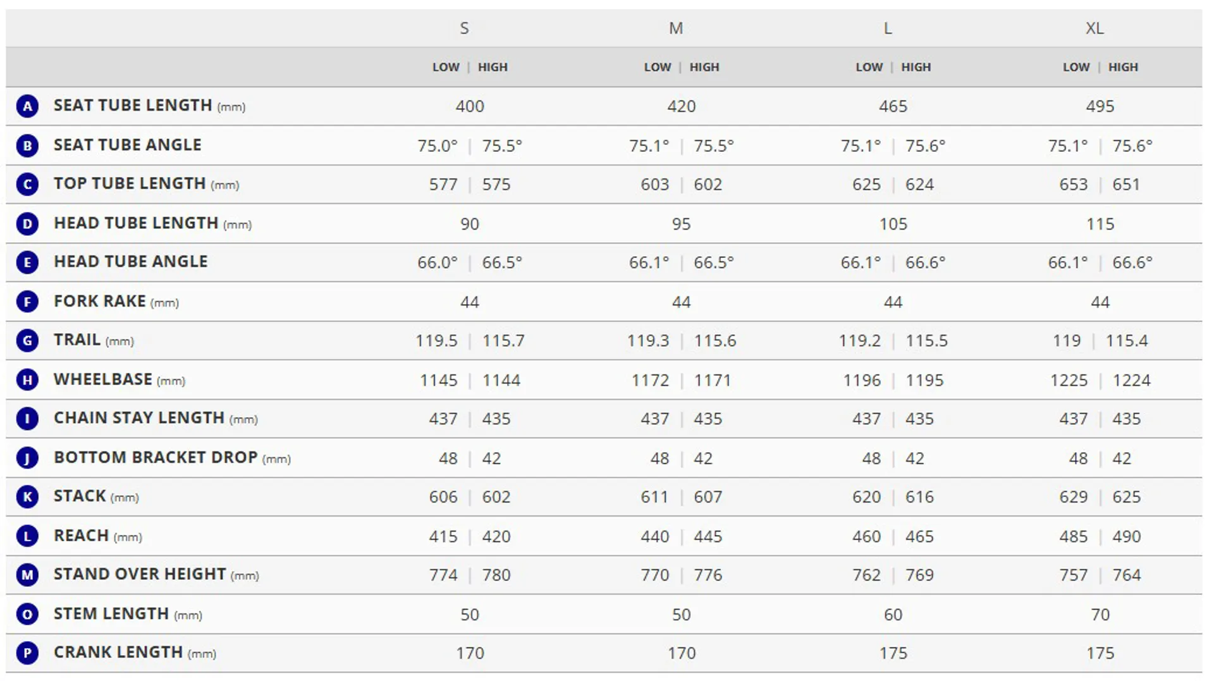Select the C circle icon beside Top Tube Length
The image size is (1214, 681).
tap(27, 185)
